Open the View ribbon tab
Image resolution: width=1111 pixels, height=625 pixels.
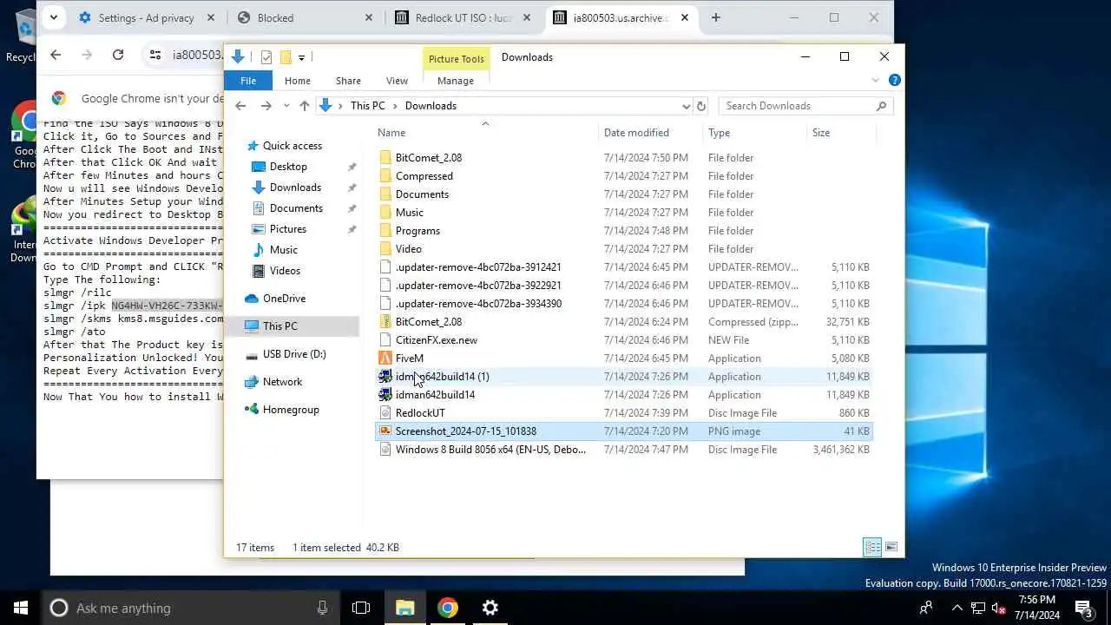(x=397, y=81)
